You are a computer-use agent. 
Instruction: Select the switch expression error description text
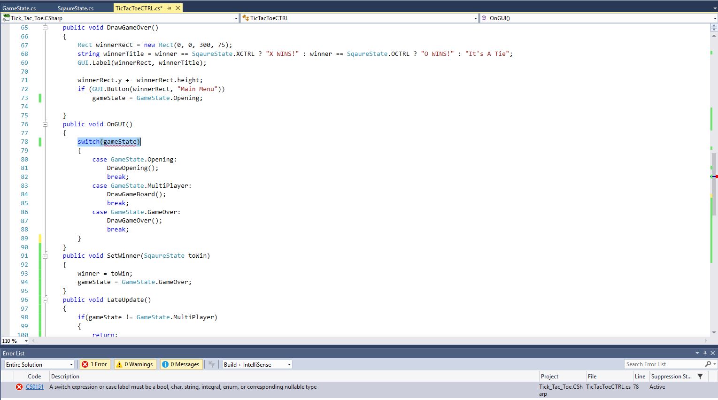[183, 387]
